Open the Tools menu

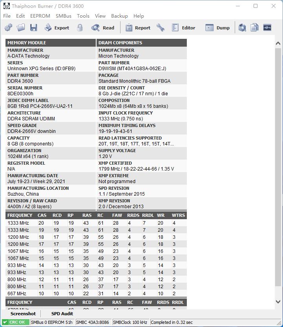click(x=83, y=16)
